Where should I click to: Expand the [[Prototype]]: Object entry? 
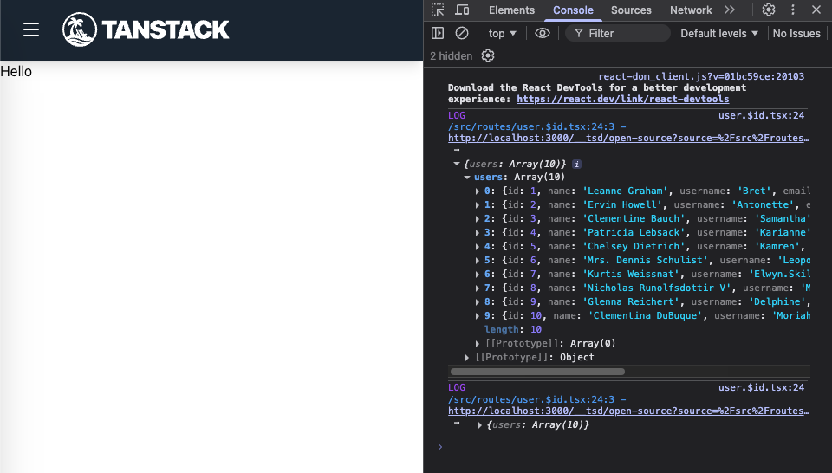pyautogui.click(x=467, y=358)
